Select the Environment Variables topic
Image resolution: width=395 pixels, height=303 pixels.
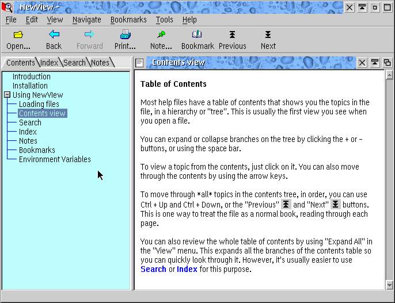(55, 159)
